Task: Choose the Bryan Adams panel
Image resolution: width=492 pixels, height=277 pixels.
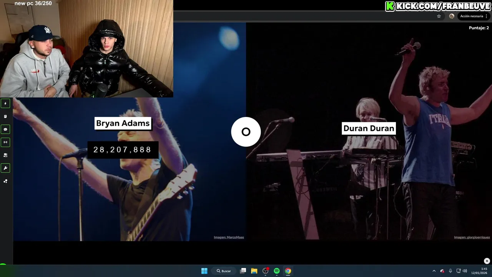Action: pos(130,131)
